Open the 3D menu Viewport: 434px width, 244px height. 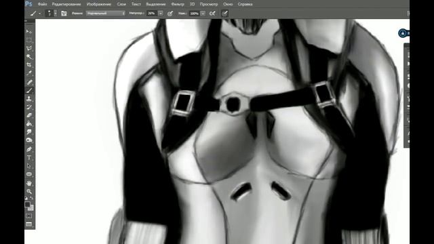click(x=192, y=4)
